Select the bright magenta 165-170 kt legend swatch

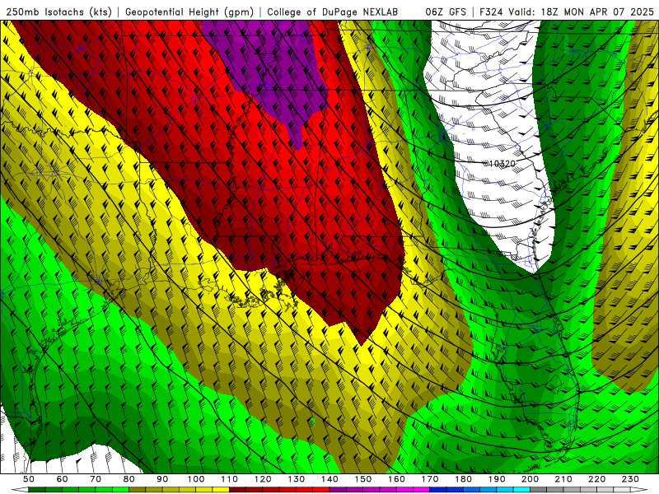click(x=421, y=490)
